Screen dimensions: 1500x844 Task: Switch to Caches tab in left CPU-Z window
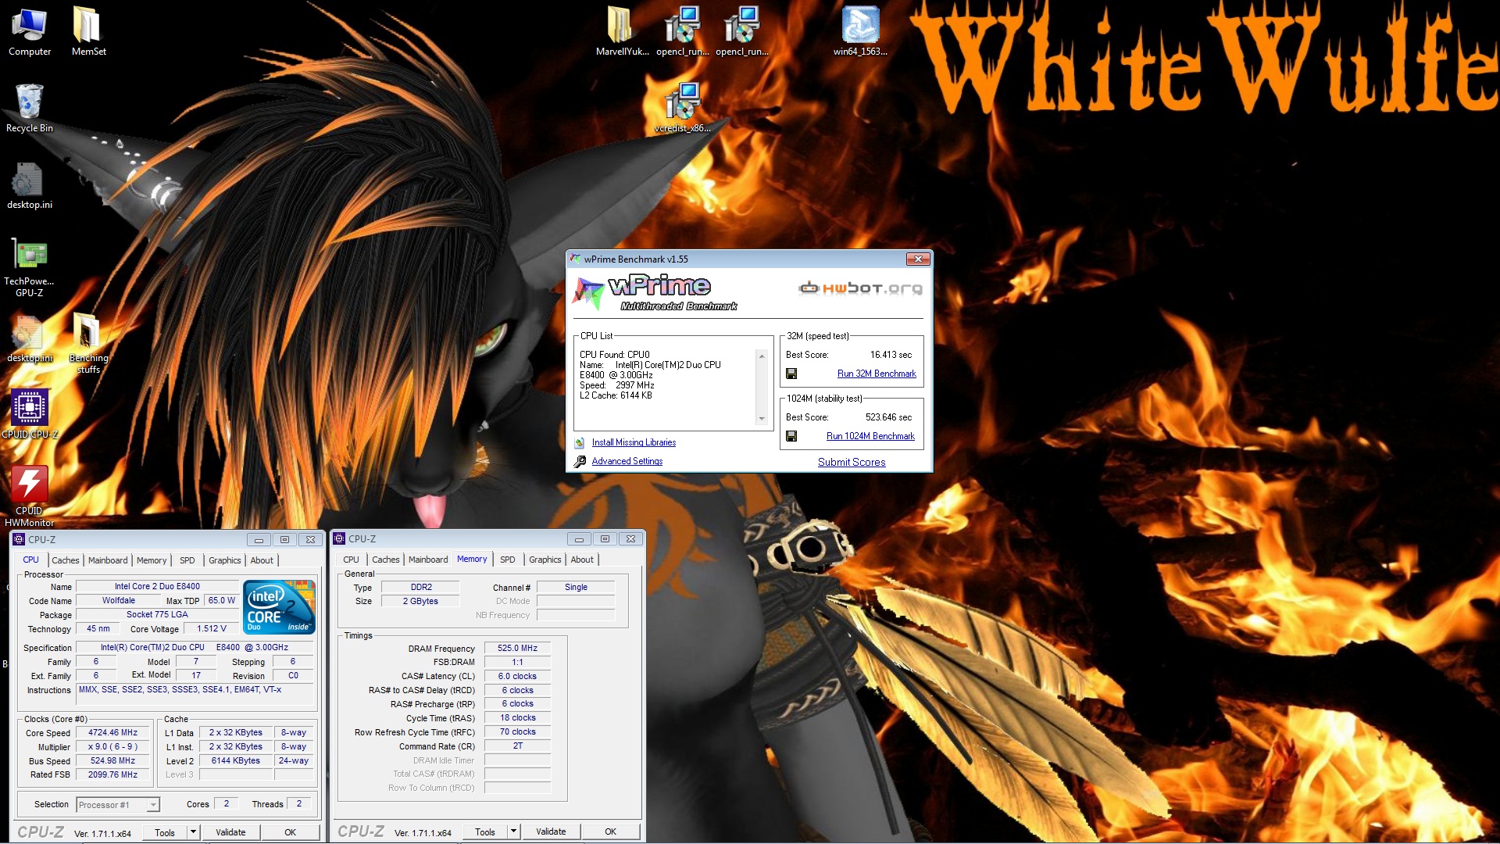[66, 560]
